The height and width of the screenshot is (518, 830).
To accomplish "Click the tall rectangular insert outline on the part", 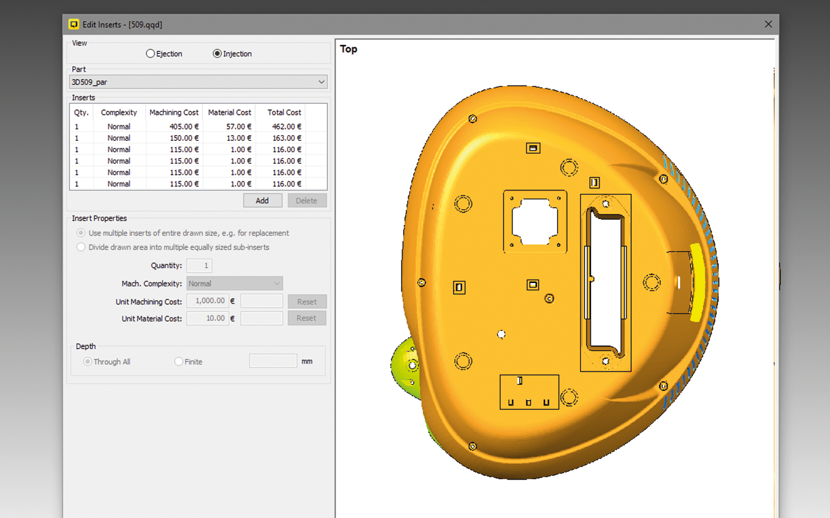I will coord(605,283).
